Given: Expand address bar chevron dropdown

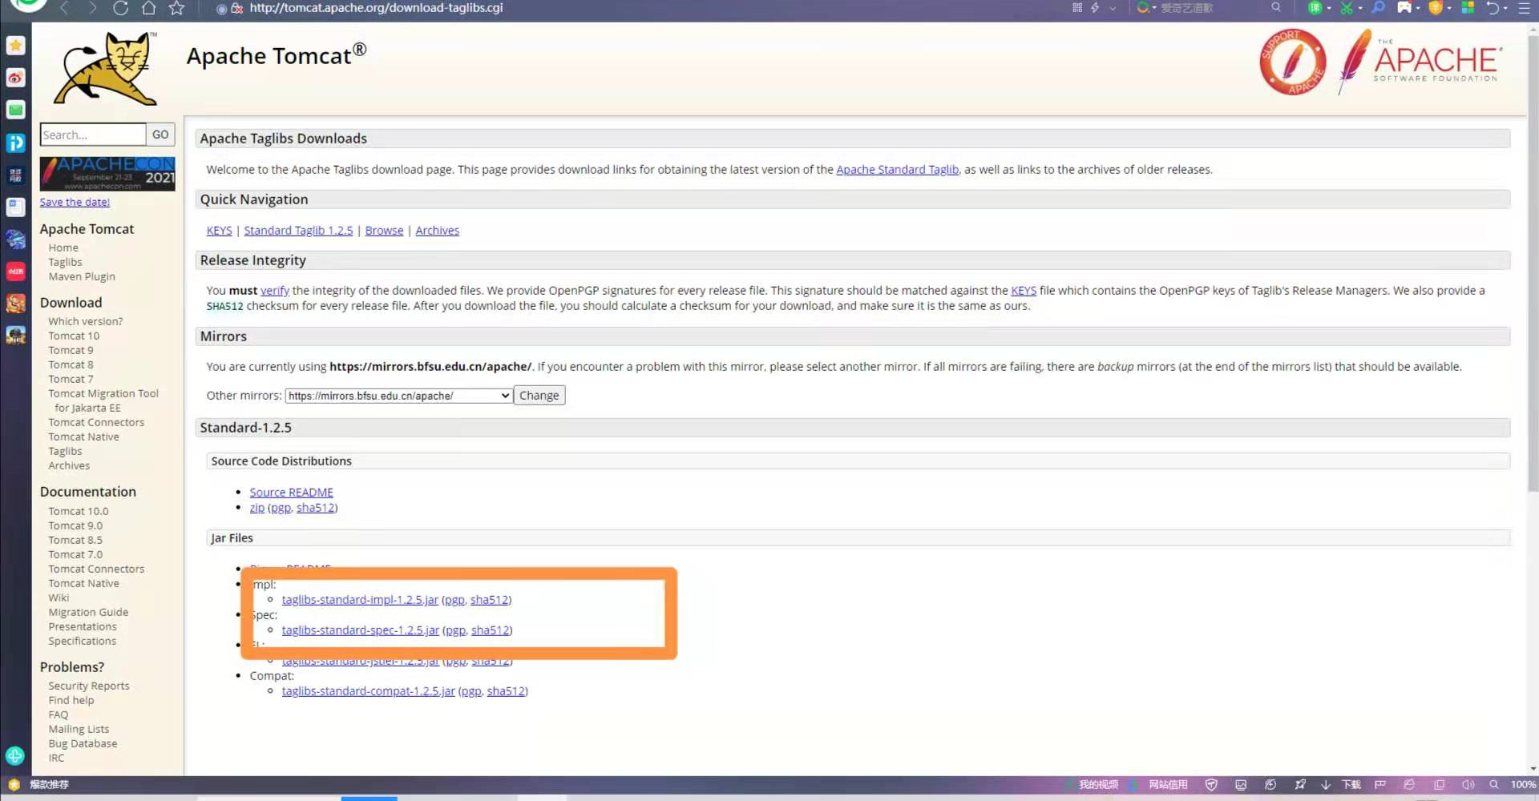Looking at the screenshot, I should [1113, 8].
